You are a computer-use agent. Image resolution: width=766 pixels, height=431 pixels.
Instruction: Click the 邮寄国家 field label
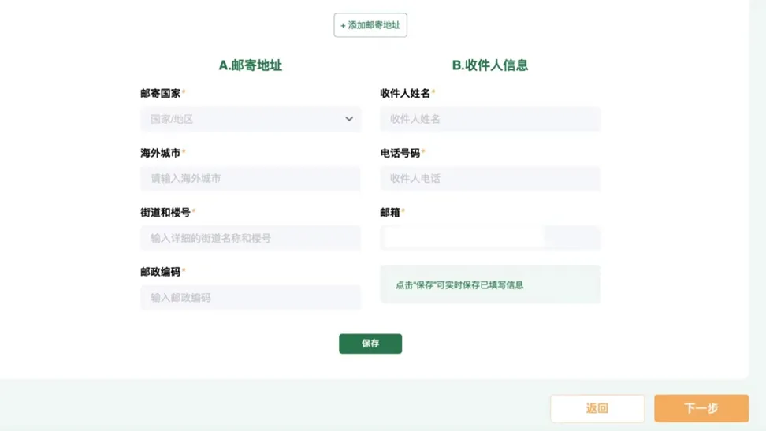(x=161, y=93)
